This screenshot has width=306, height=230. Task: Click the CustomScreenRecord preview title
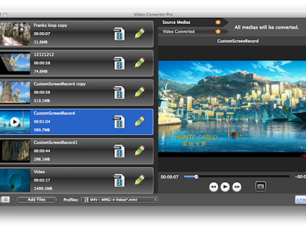[x=238, y=41]
